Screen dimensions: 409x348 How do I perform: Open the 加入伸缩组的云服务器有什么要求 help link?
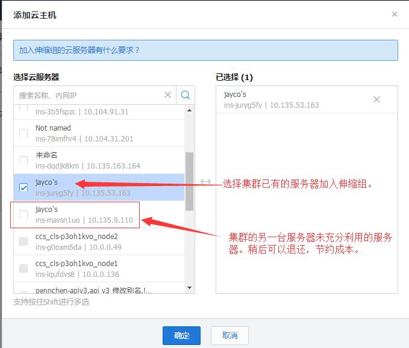[80, 50]
